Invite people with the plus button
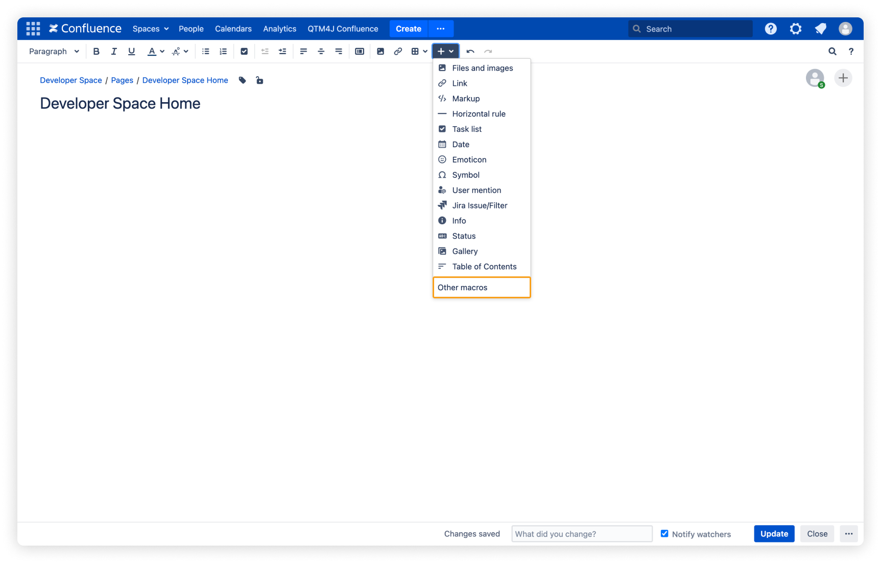This screenshot has width=881, height=564. tap(843, 78)
